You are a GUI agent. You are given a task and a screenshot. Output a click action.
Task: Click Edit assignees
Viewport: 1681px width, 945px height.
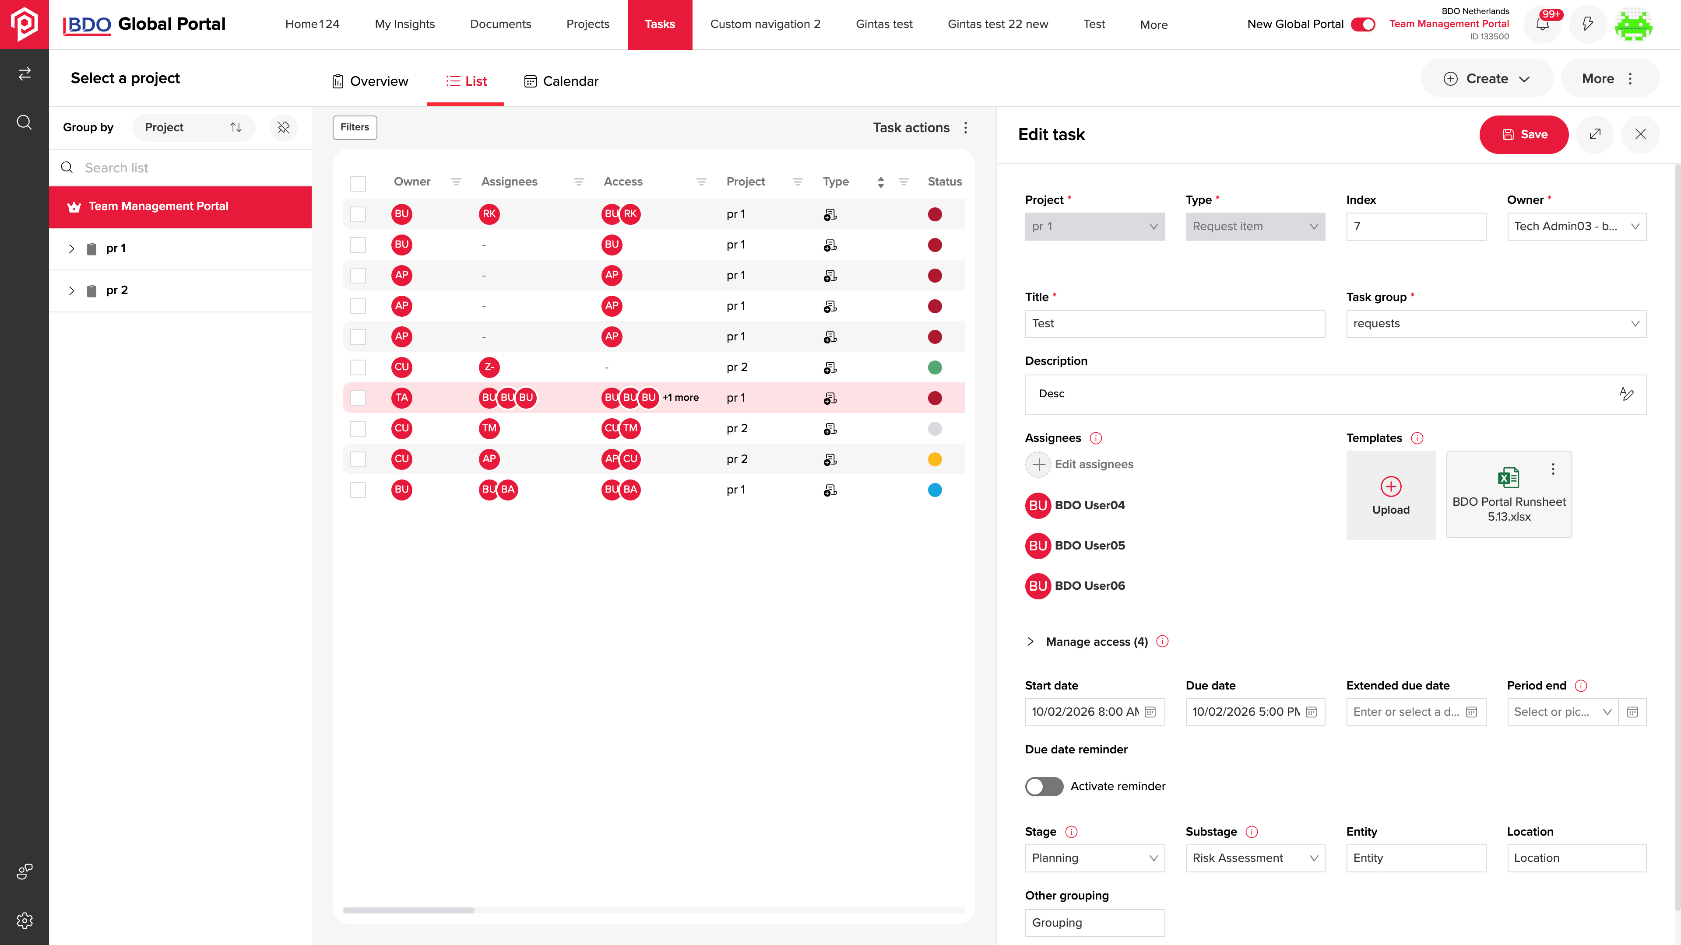coord(1080,464)
